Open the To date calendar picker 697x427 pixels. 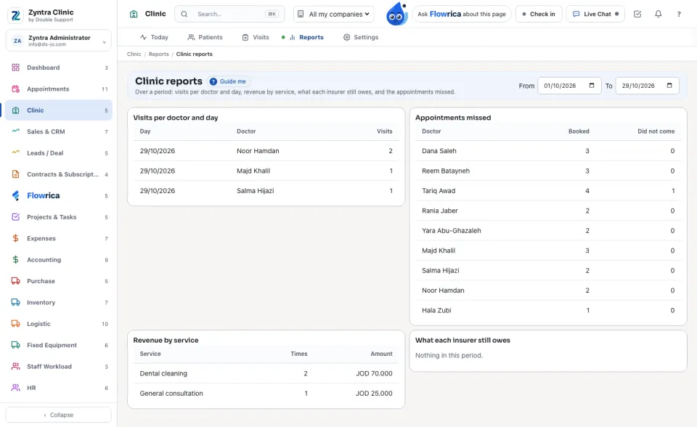[x=669, y=86]
